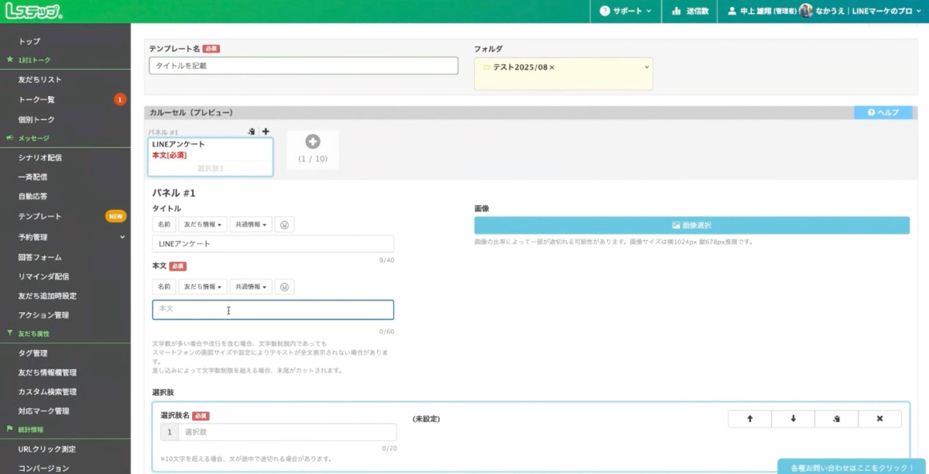Expand the サポート dropdown in the header

[x=626, y=12]
